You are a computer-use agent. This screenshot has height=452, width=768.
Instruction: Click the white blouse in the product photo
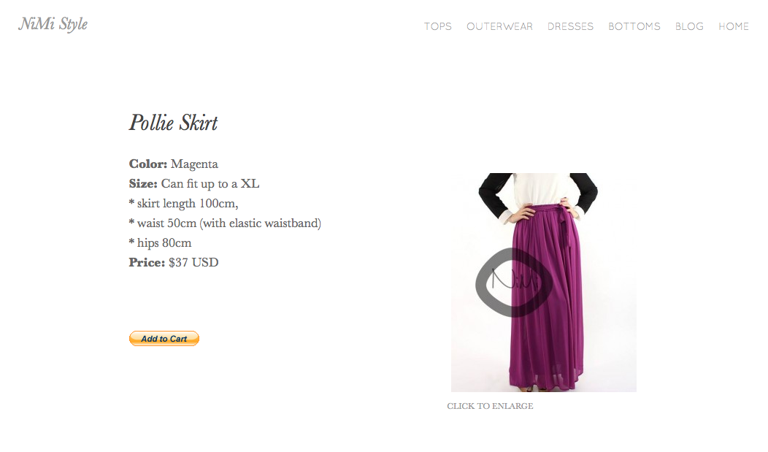pos(537,188)
